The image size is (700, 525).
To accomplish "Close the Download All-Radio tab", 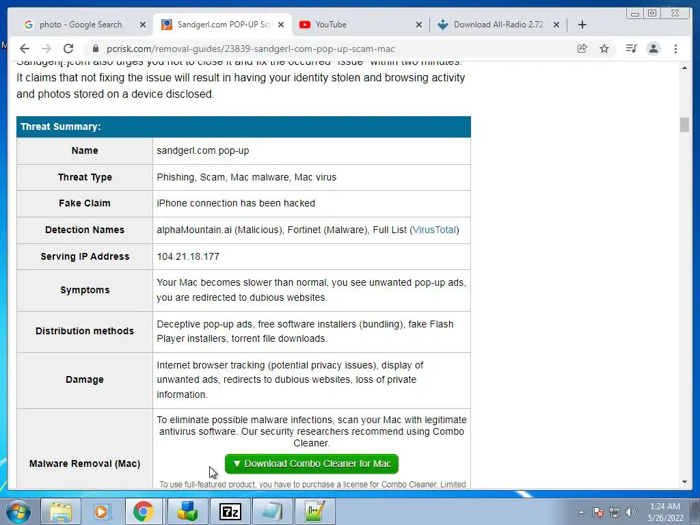I will (556, 25).
